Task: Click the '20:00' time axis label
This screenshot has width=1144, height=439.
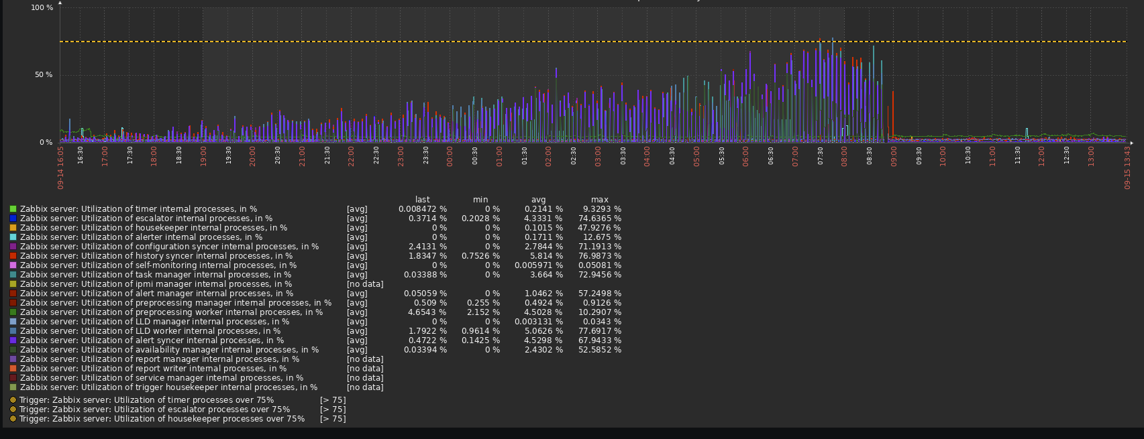Action: tap(253, 156)
